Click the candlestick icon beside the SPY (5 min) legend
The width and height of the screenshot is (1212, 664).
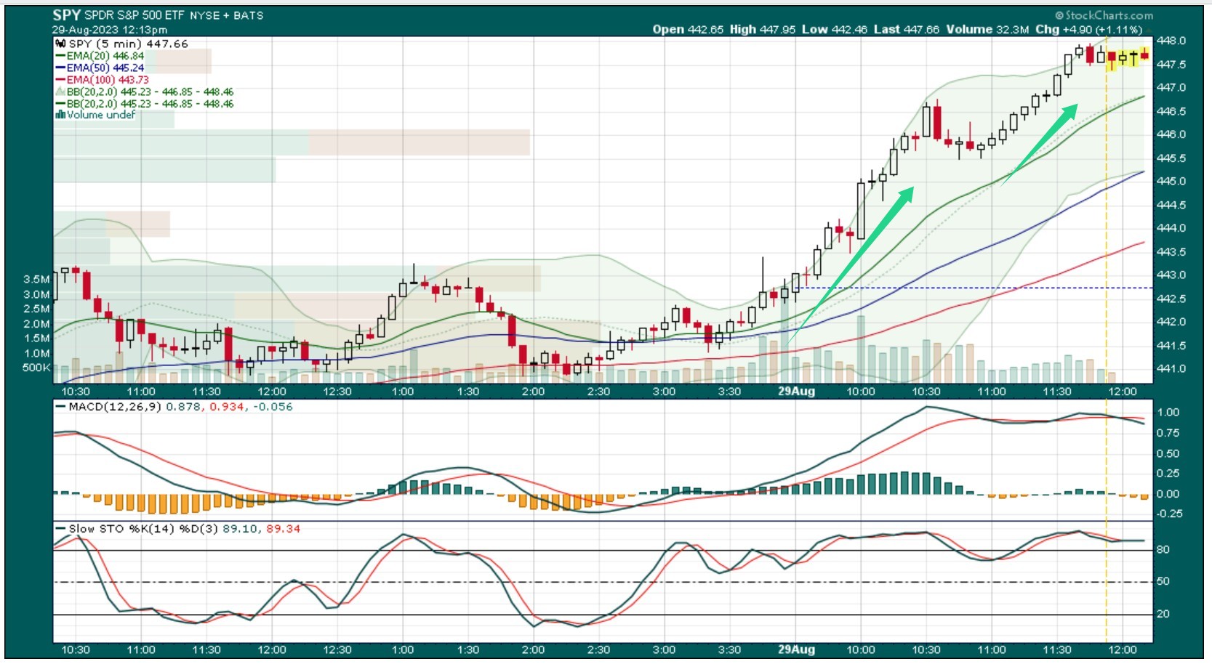coord(60,44)
